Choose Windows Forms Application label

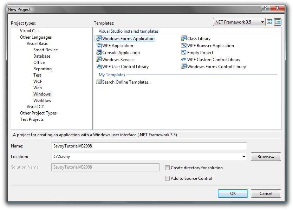(x=128, y=39)
